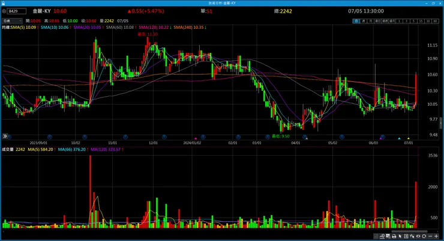Image resolution: width=444 pixels, height=241 pixels.
Task: Click the 最高:11.30 high price label
Action: (148, 34)
